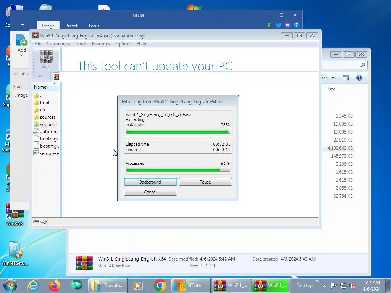The height and width of the screenshot is (293, 391).
Task: Open the WinRAR Favorites menu
Action: (101, 44)
